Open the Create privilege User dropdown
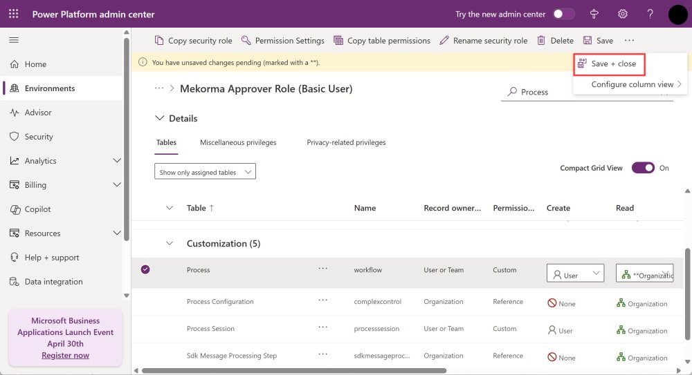Screen dimensions: 692x375 coord(575,274)
